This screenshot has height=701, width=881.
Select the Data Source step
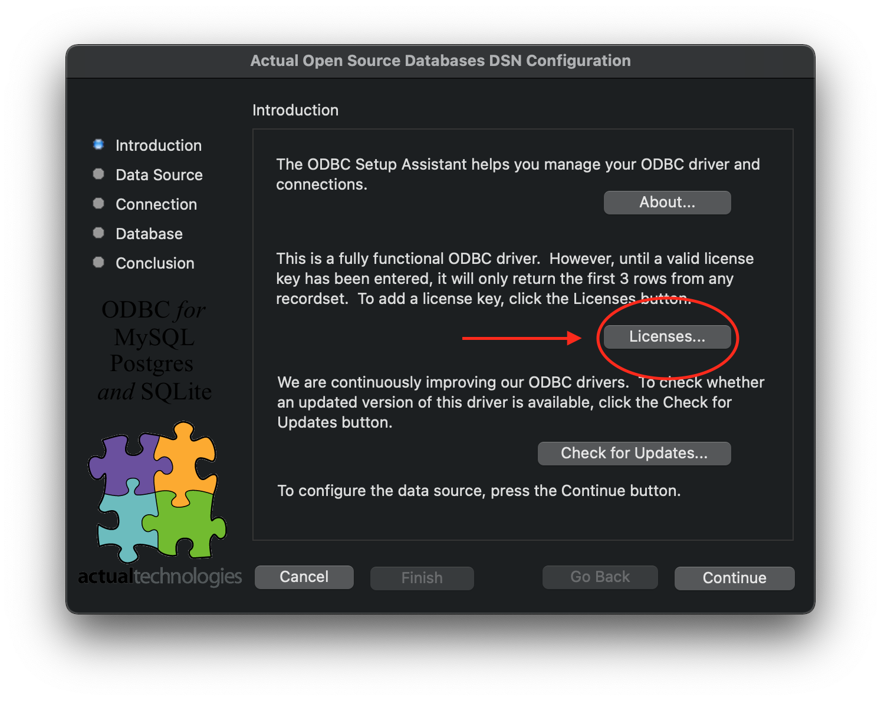tap(159, 175)
